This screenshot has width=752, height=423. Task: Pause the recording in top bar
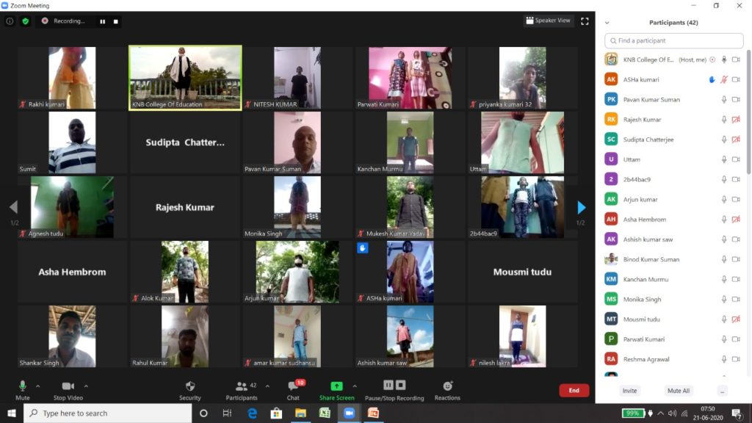pyautogui.click(x=102, y=21)
